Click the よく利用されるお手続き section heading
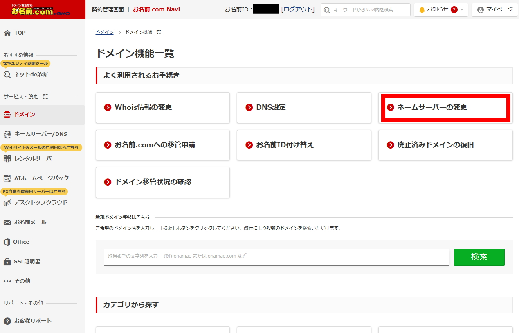519x333 pixels. (x=141, y=75)
